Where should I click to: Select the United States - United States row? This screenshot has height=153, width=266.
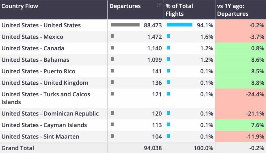133,25
